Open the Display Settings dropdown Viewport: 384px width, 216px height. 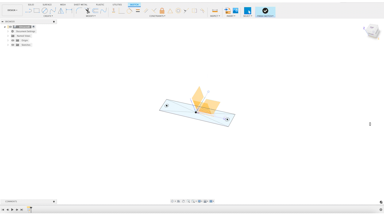200,201
